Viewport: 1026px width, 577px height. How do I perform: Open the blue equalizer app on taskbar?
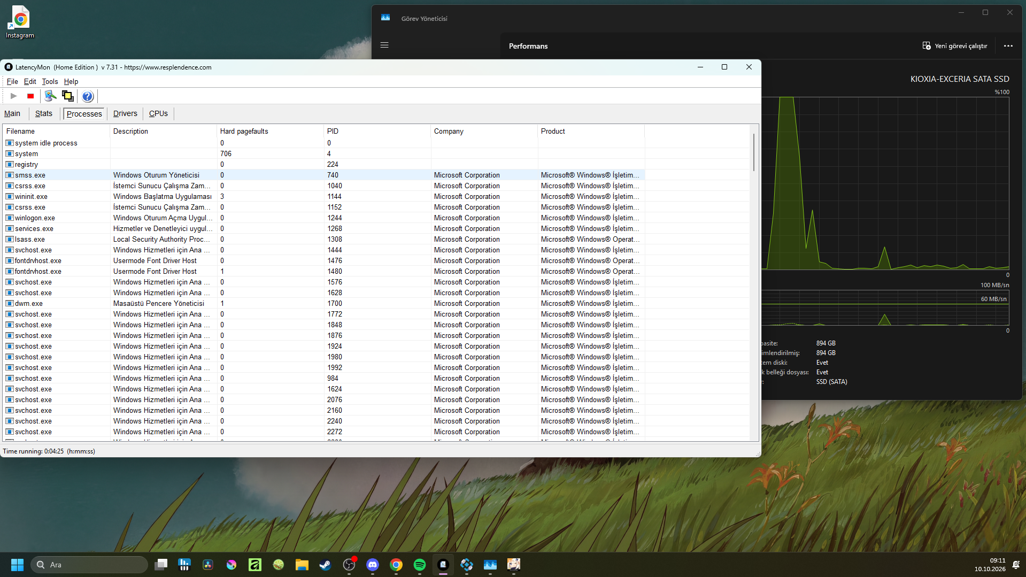[184, 565]
